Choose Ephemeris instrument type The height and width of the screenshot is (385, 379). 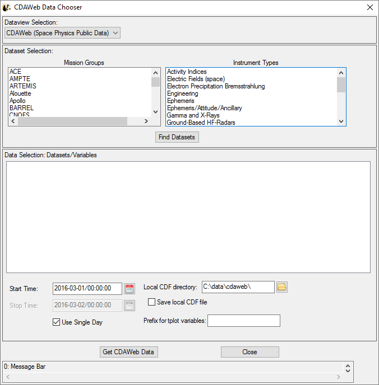pos(181,101)
